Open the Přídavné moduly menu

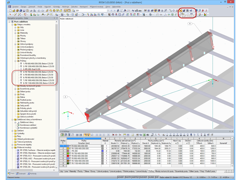pyautogui.click(x=96, y=7)
